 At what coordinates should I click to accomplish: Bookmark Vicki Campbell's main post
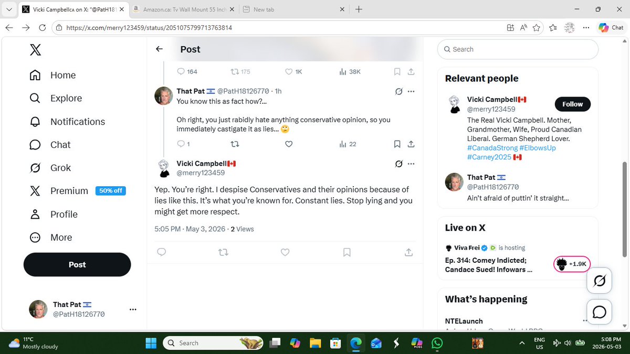346,252
